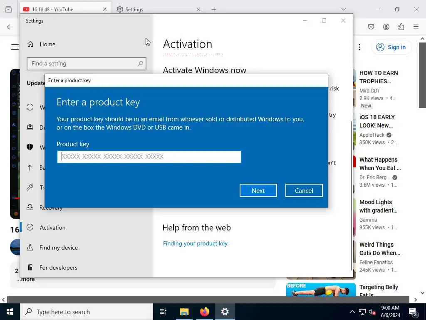Open the Pocket save icon in Firefox
The height and width of the screenshot is (320, 426).
coord(371,27)
